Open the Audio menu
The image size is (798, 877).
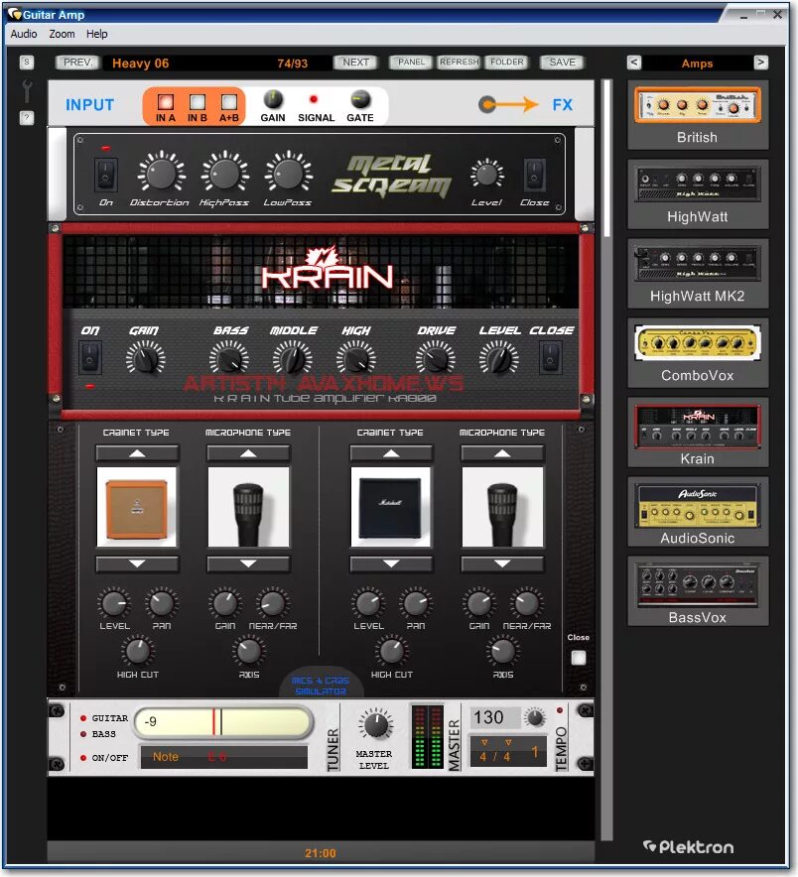[x=24, y=34]
